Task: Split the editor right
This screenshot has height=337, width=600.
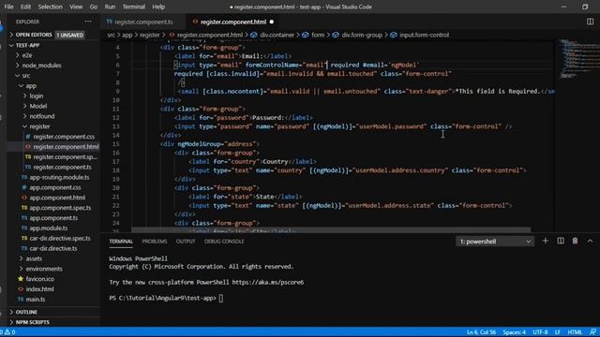Action: [x=590, y=22]
